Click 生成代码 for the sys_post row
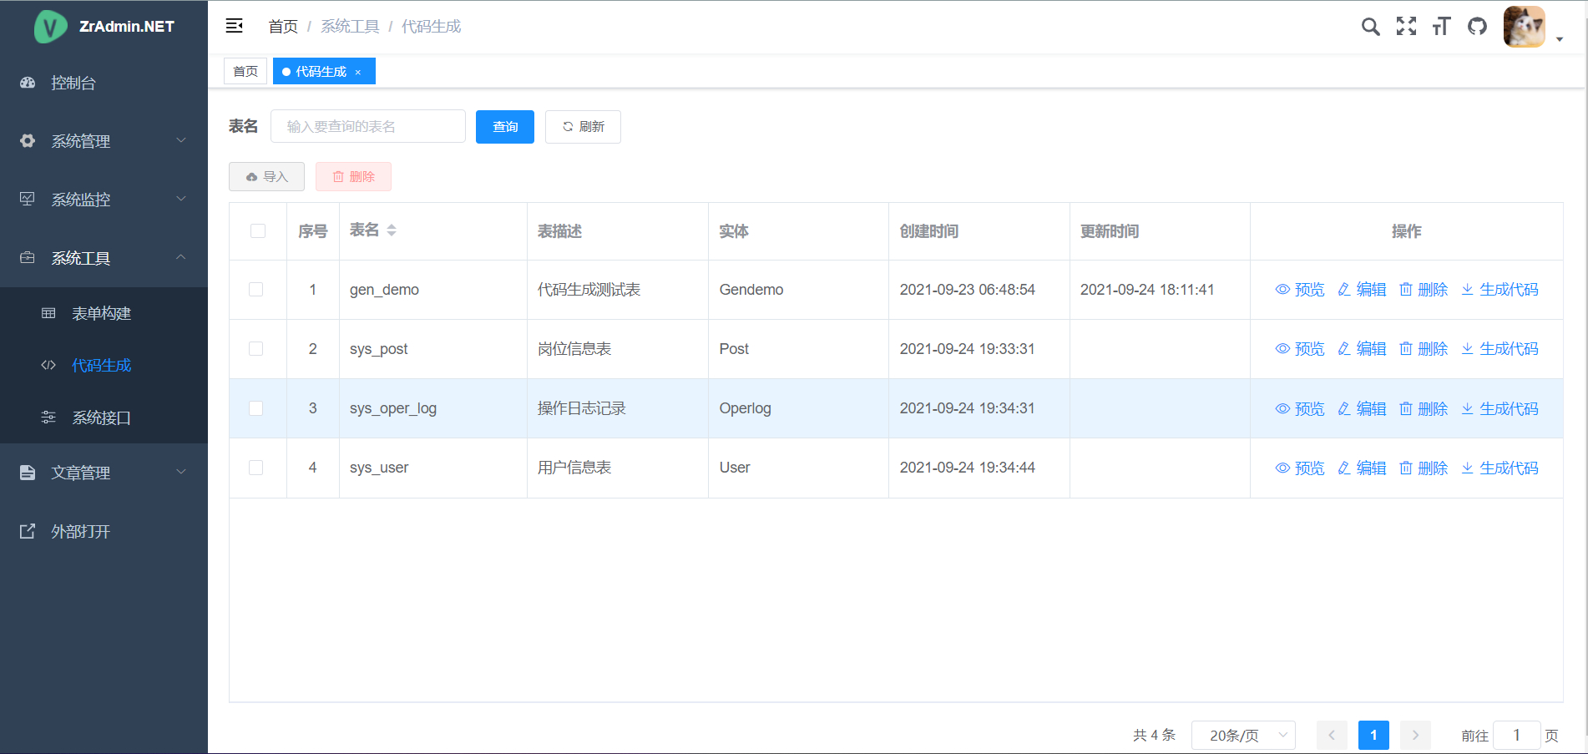 pyautogui.click(x=1499, y=349)
